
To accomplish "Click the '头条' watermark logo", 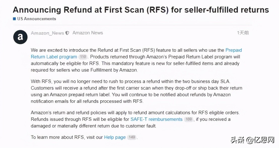I will coord(238,140).
